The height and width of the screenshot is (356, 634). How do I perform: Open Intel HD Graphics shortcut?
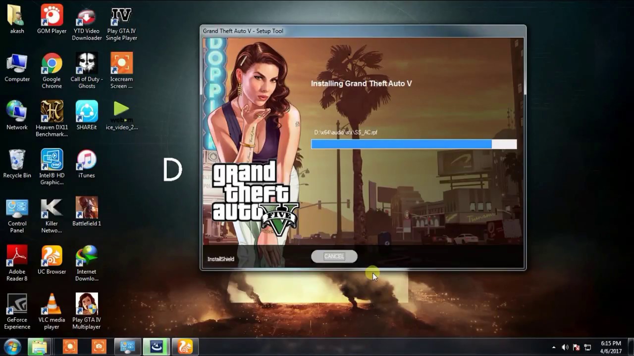[x=52, y=167]
